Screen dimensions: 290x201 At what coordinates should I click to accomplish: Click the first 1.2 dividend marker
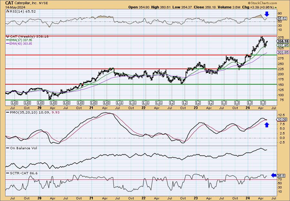tap(172, 103)
